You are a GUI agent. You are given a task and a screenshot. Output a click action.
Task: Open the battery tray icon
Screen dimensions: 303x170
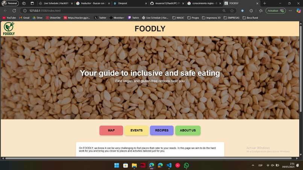pos(277,165)
